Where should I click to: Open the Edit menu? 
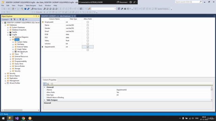(8, 5)
